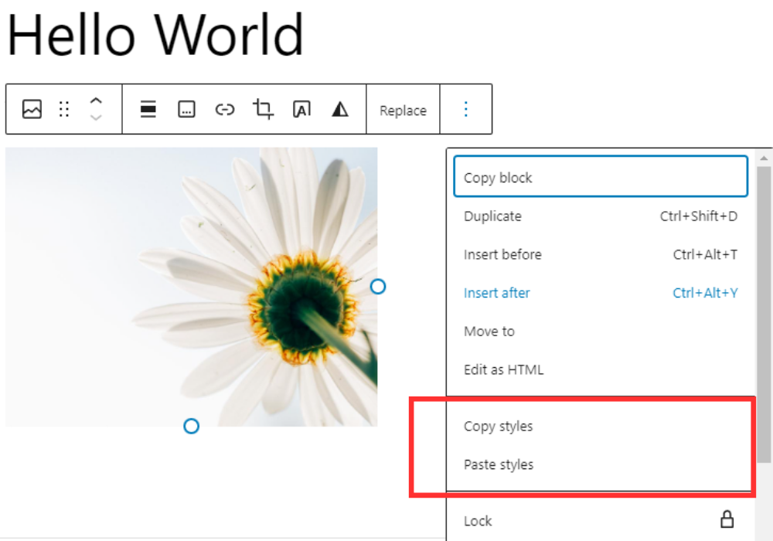This screenshot has width=773, height=541.
Task: Open the image alignment options
Action: click(148, 109)
